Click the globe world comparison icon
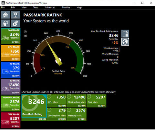155x130 pixels. [125, 42]
